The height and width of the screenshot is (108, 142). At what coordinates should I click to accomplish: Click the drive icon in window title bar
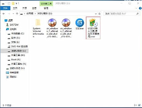[3, 4]
